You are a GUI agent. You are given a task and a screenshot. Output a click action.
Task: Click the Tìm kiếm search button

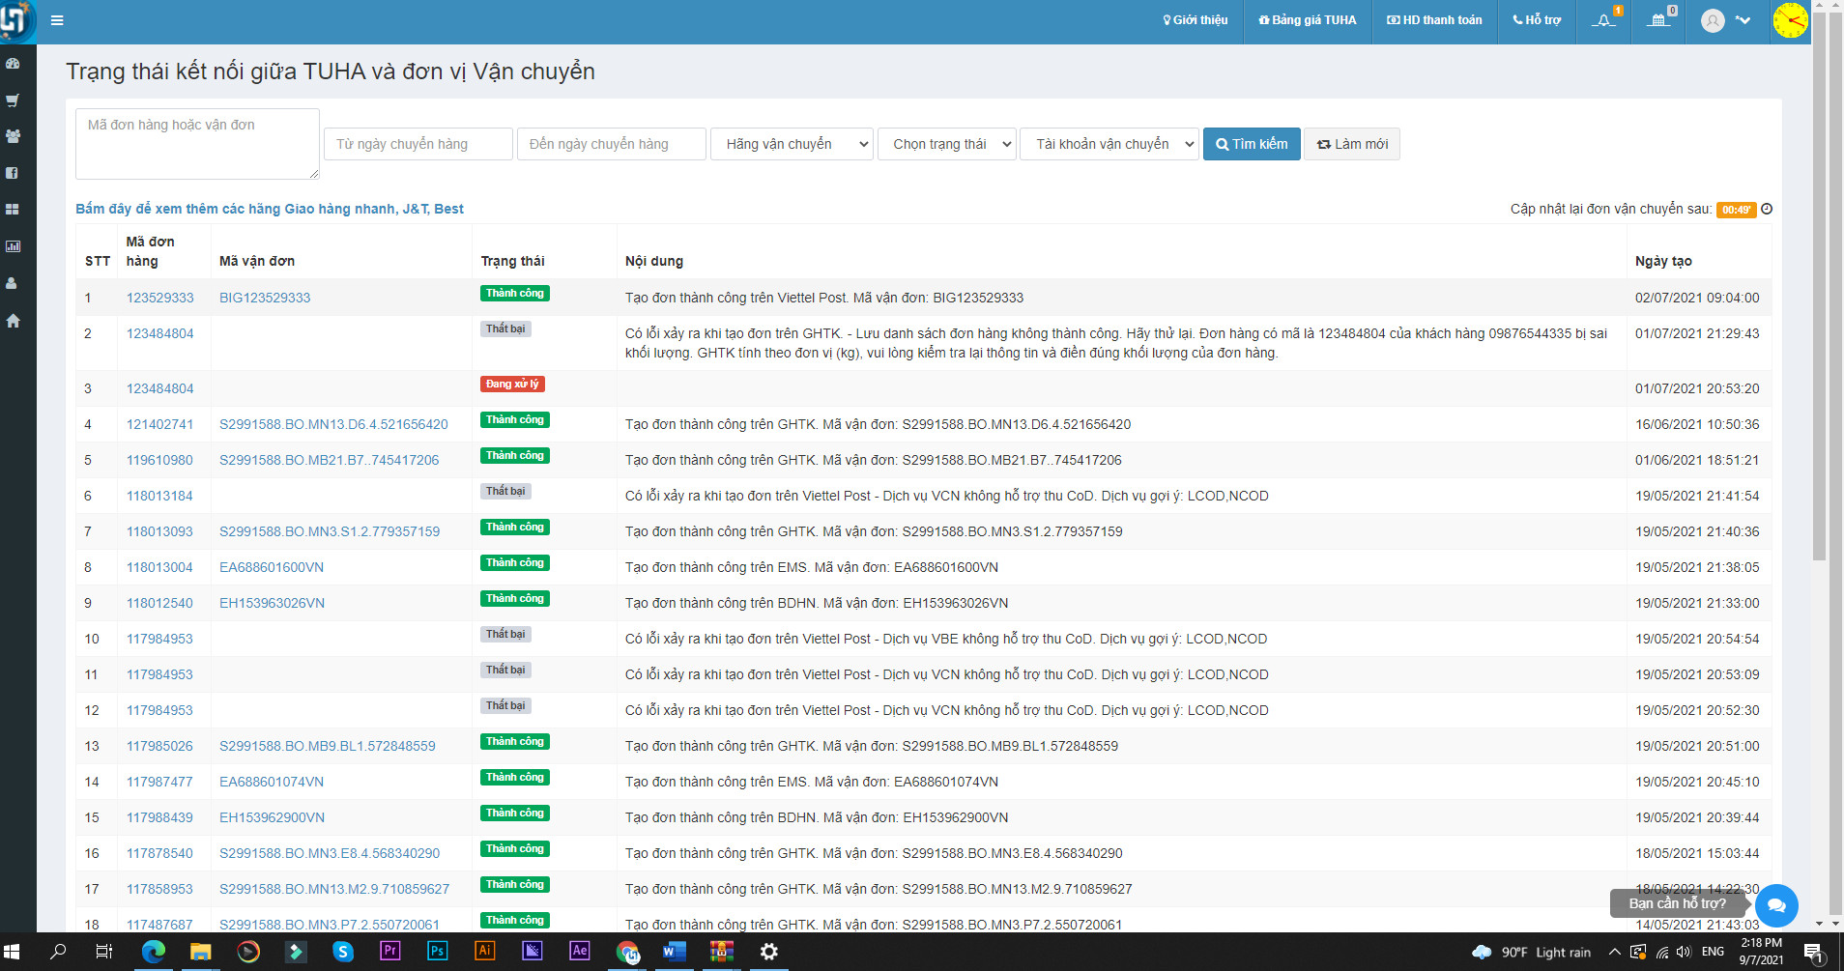(1252, 144)
